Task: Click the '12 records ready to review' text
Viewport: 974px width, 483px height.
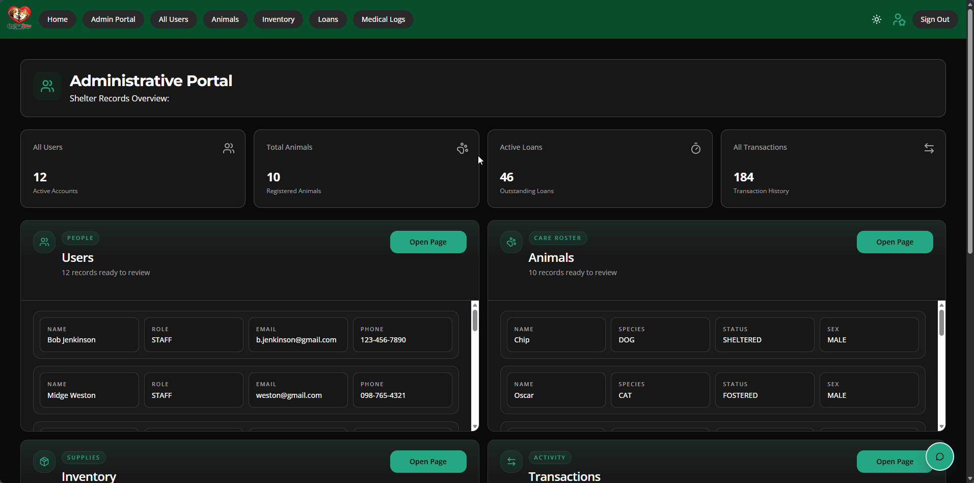Action: tap(106, 273)
